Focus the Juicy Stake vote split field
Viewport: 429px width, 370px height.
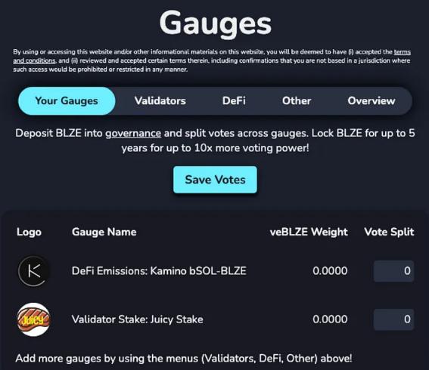point(393,319)
